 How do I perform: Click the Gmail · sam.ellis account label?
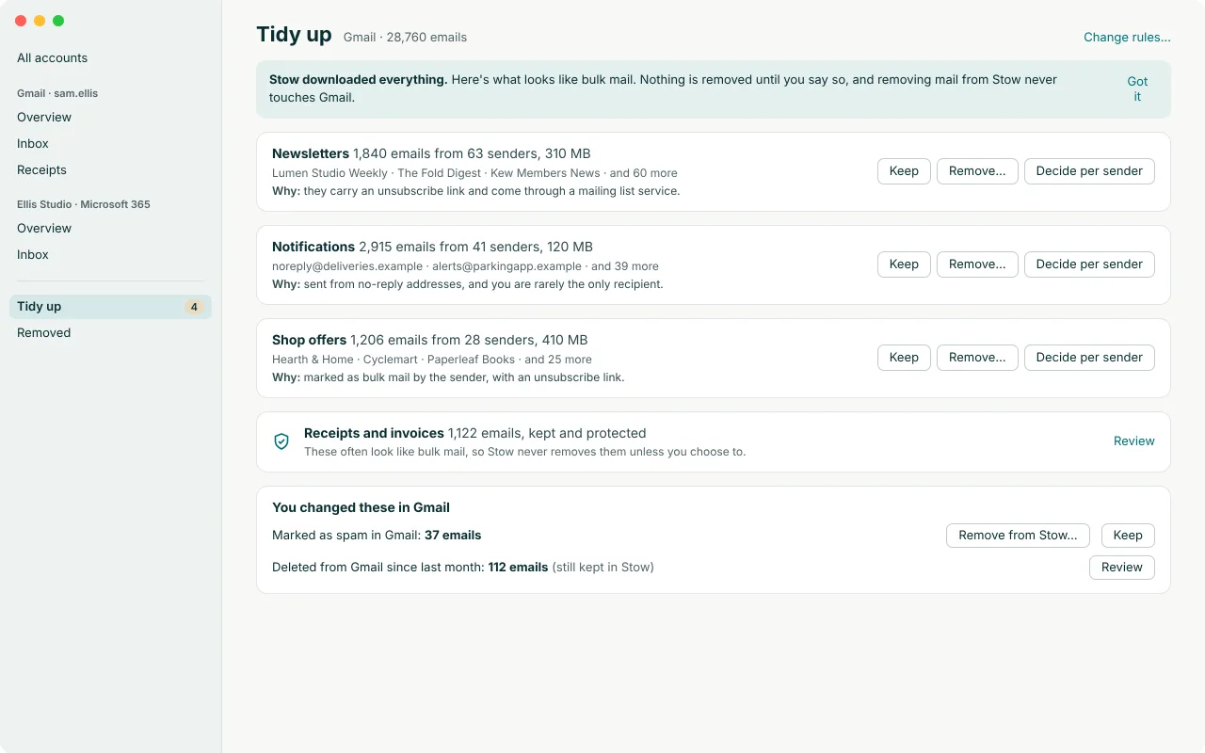(57, 93)
